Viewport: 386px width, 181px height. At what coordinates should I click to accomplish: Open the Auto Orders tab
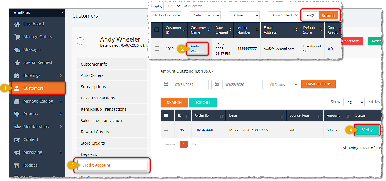point(112,75)
